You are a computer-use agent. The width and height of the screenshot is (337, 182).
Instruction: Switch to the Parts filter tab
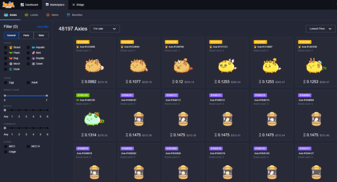(x=26, y=35)
